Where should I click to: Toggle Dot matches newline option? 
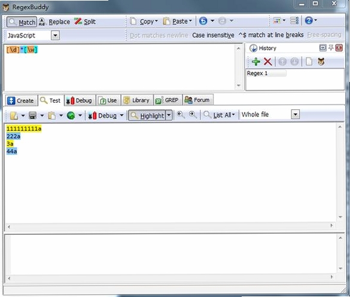159,35
